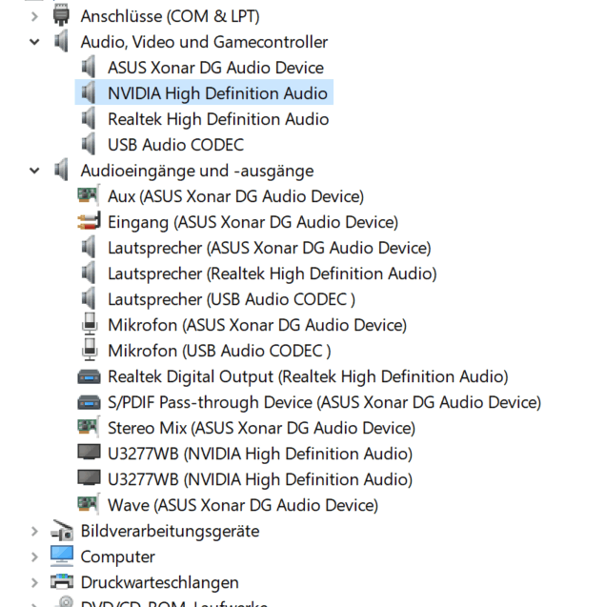
Task: Select 'ASUS Xonar DG Audio Device' under Gamecontroller
Action: pos(215,68)
